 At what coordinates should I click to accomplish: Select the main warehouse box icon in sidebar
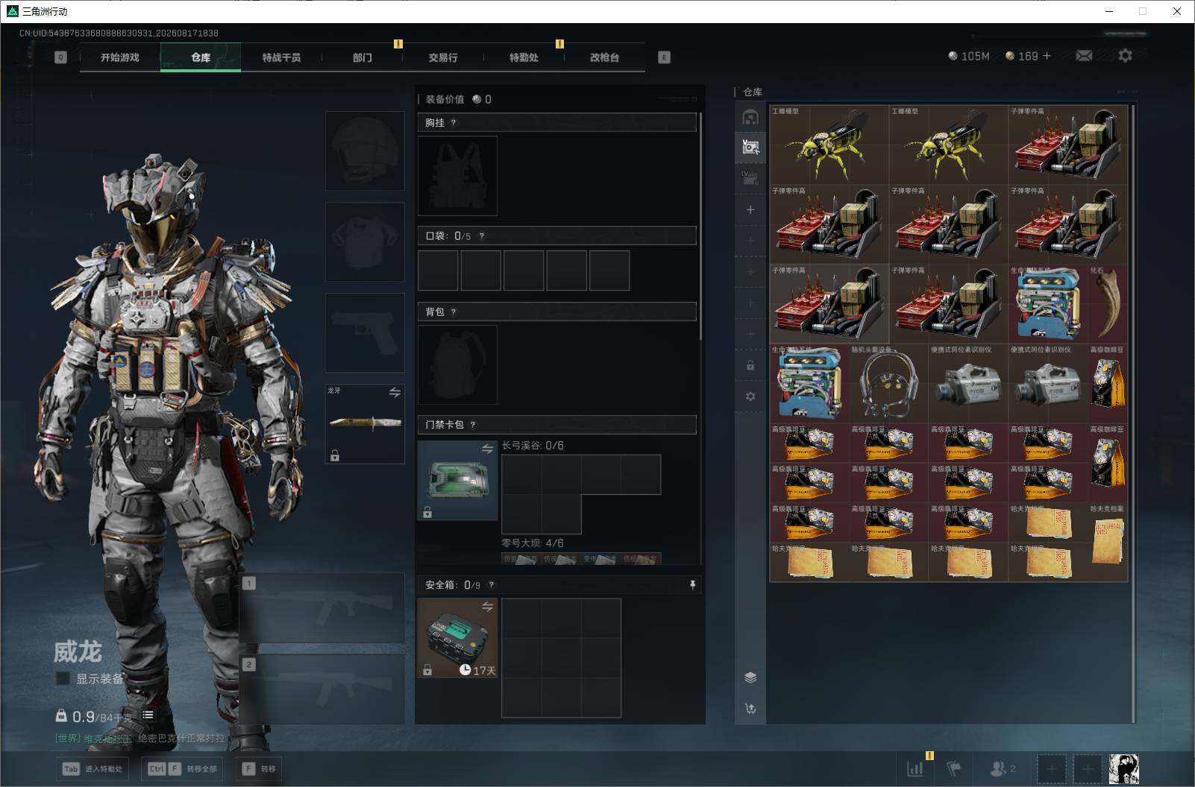point(750,117)
